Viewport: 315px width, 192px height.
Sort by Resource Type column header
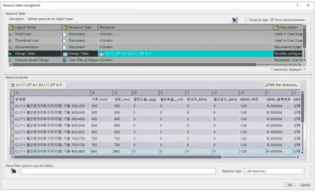pyautogui.click(x=80, y=27)
